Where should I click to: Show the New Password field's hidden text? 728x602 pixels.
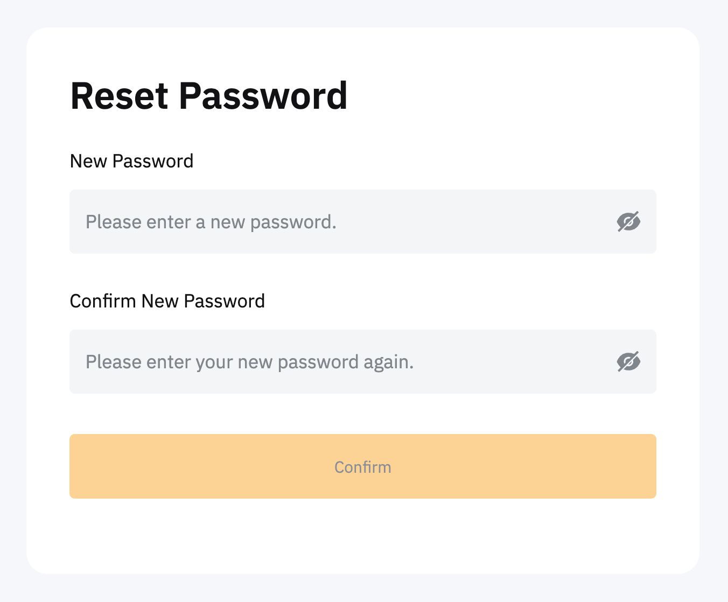[x=628, y=221]
